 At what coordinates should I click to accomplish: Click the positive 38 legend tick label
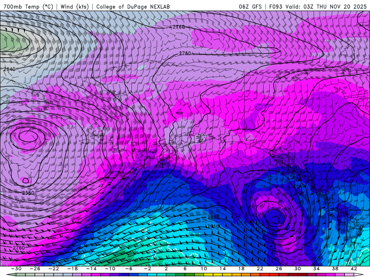pos(335,269)
